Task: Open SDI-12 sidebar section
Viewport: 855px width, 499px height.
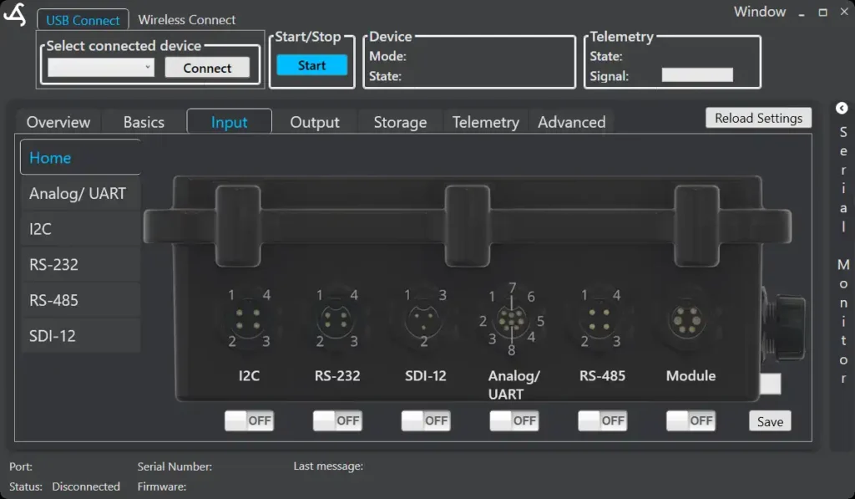Action: (81, 335)
